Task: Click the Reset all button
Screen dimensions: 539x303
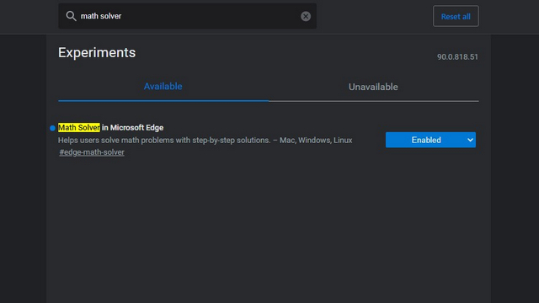Action: [x=456, y=16]
